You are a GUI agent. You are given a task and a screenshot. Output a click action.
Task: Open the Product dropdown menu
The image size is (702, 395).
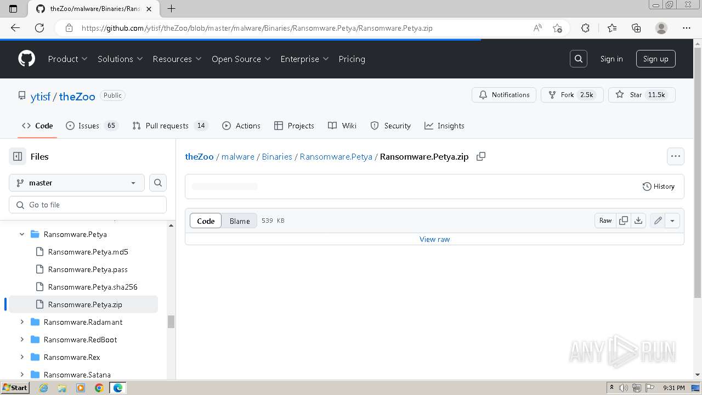67,59
